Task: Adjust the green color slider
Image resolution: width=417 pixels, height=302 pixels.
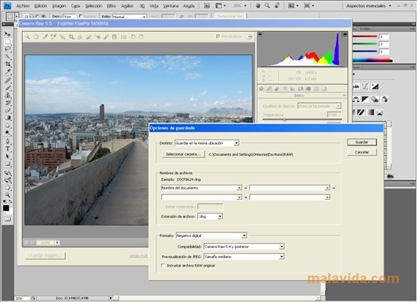Action: pyautogui.click(x=365, y=44)
